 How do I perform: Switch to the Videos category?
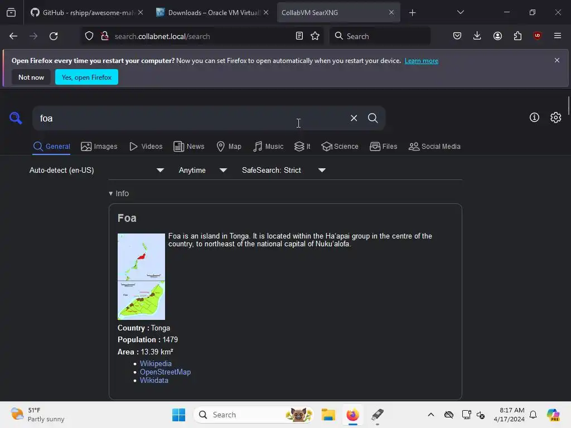pos(146,147)
